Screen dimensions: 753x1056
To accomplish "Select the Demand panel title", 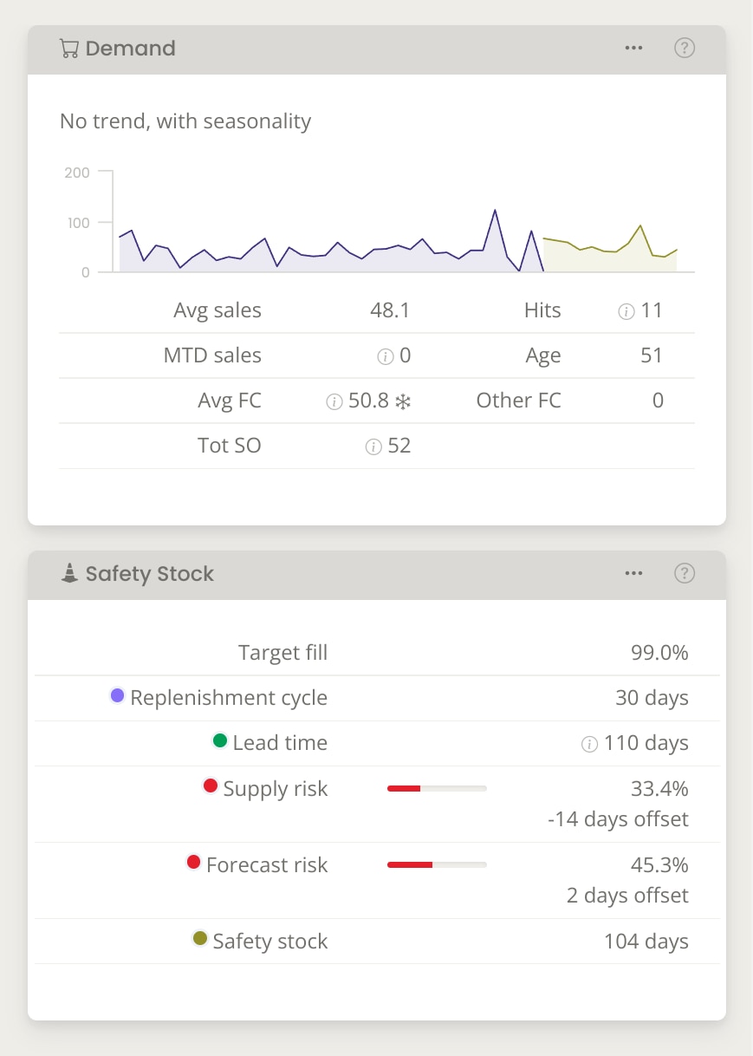I will 130,49.
